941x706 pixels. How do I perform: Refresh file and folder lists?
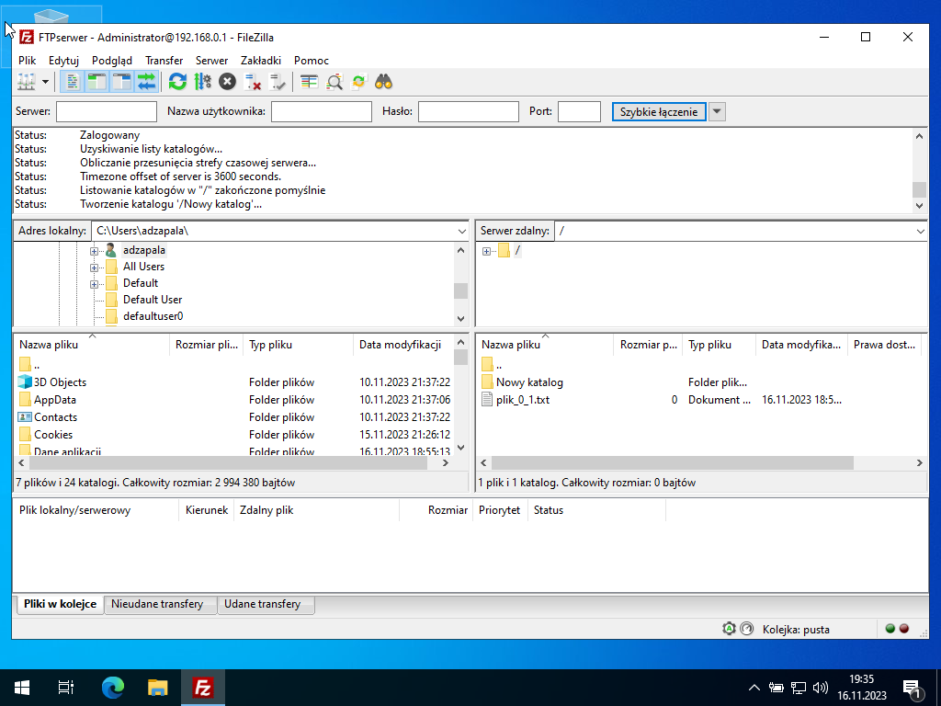coord(177,82)
